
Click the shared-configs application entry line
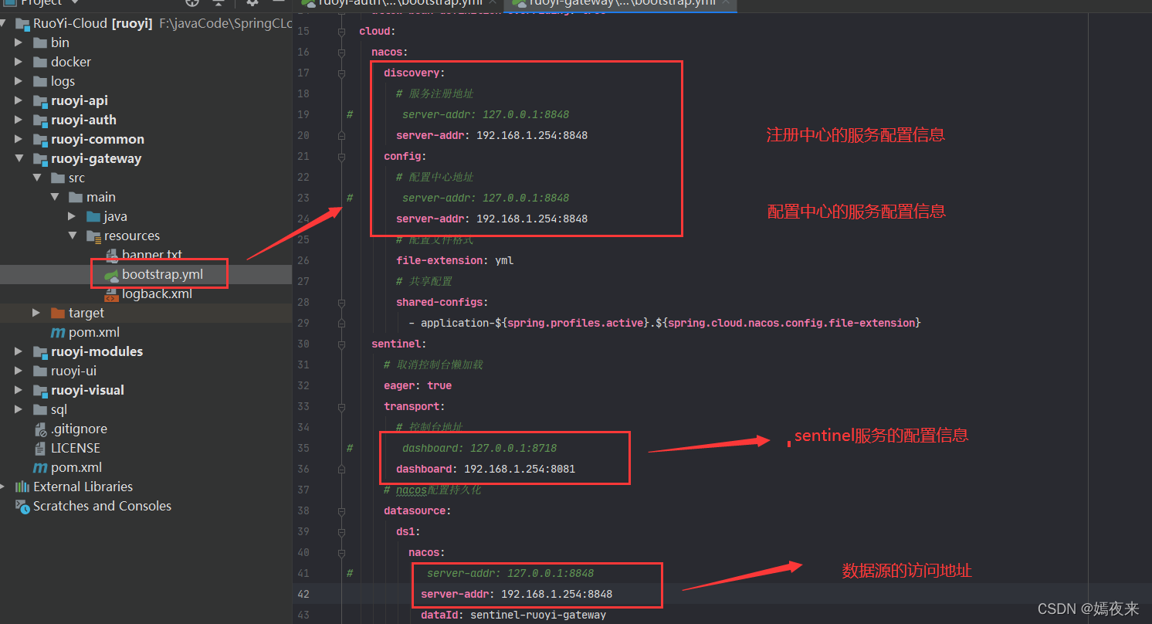[665, 324]
